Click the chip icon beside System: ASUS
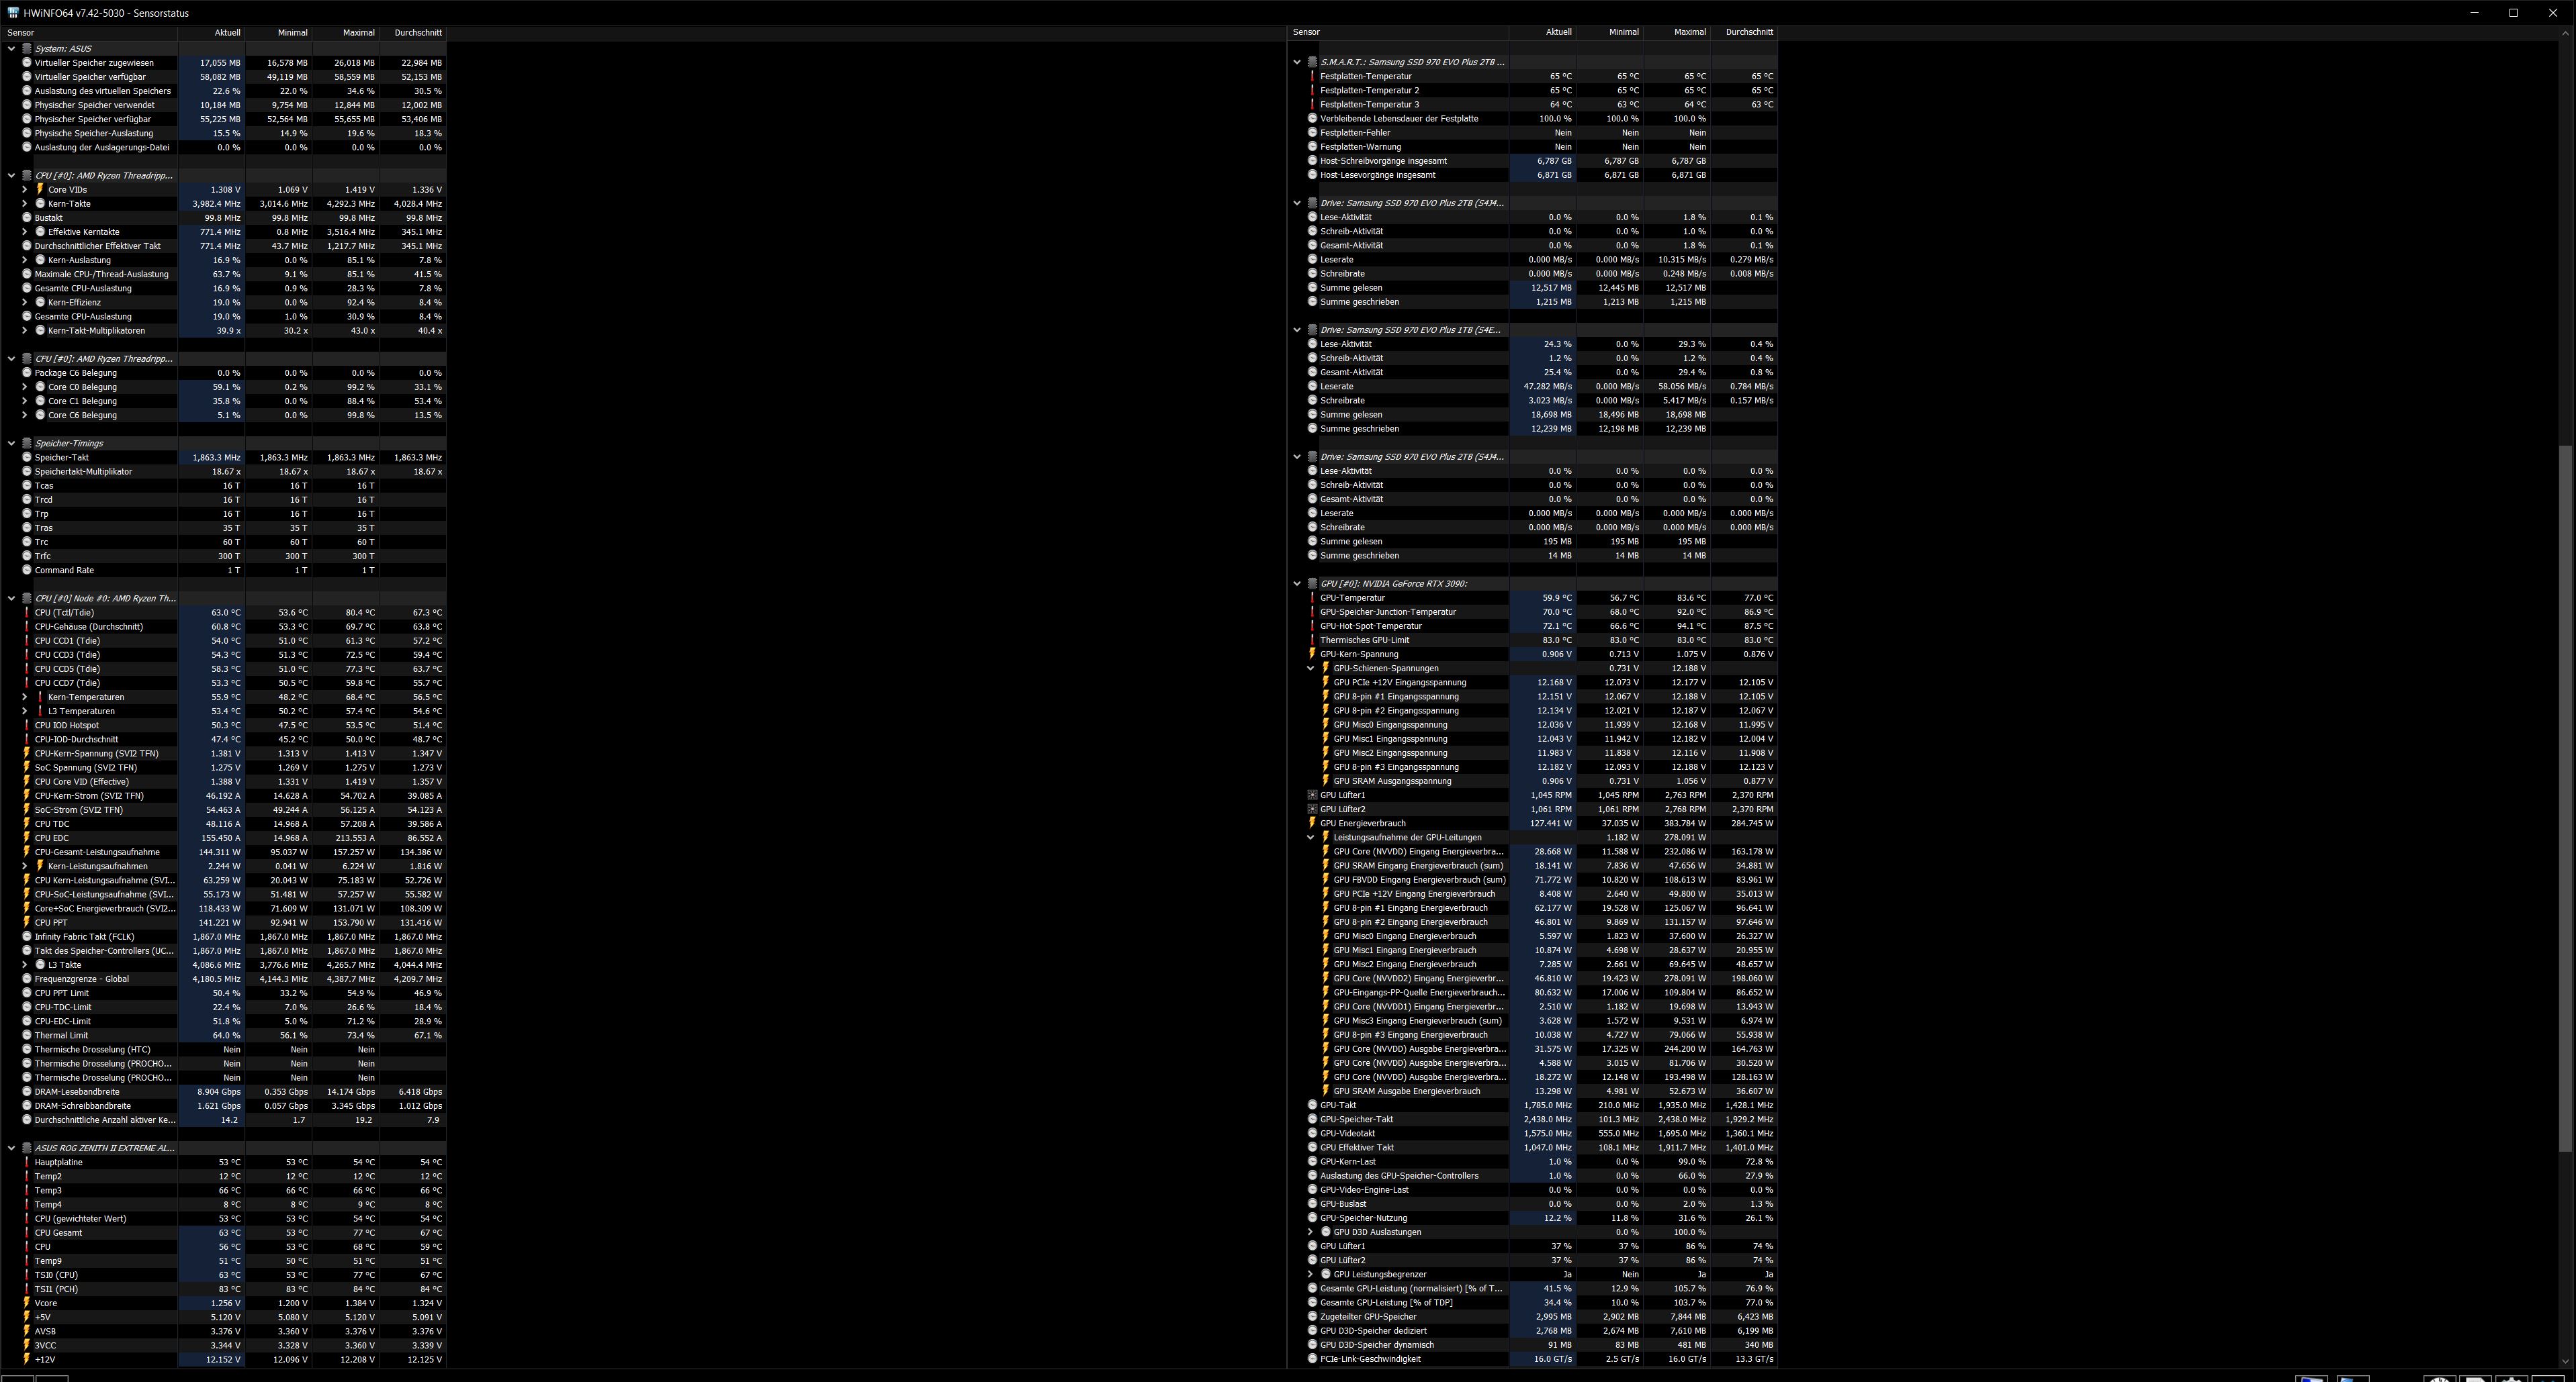The height and width of the screenshot is (1382, 2576). [x=27, y=48]
